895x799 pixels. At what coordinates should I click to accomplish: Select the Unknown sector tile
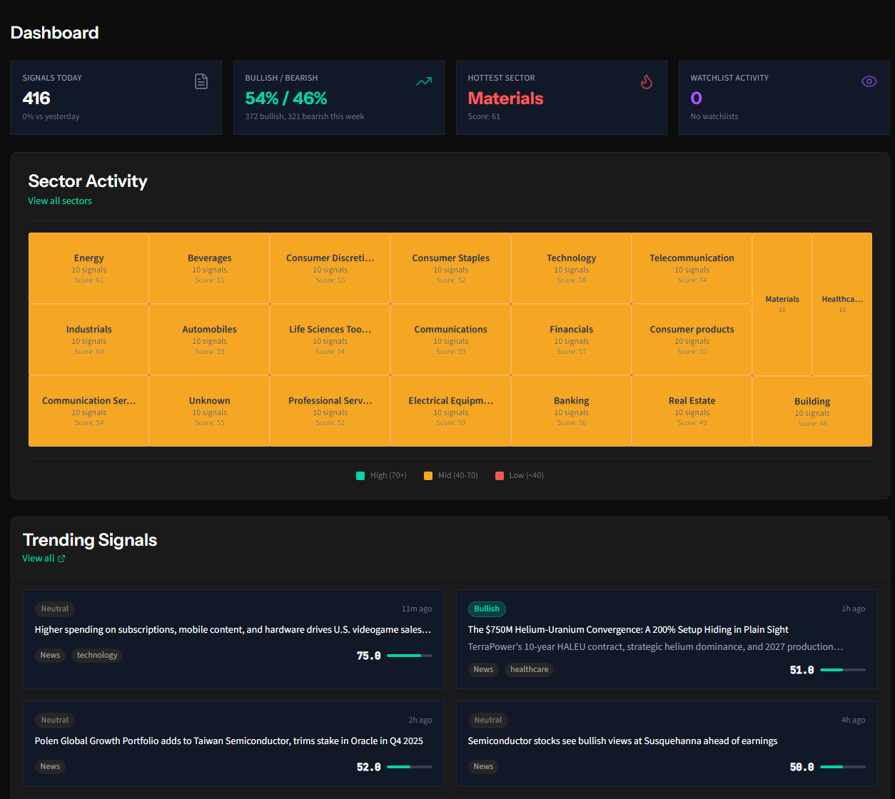(x=209, y=410)
